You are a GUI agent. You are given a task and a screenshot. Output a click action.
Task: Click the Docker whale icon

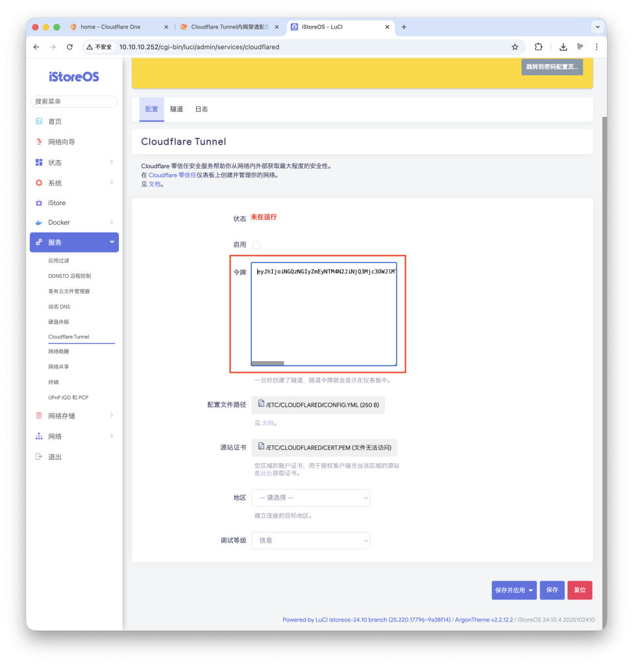pos(39,223)
